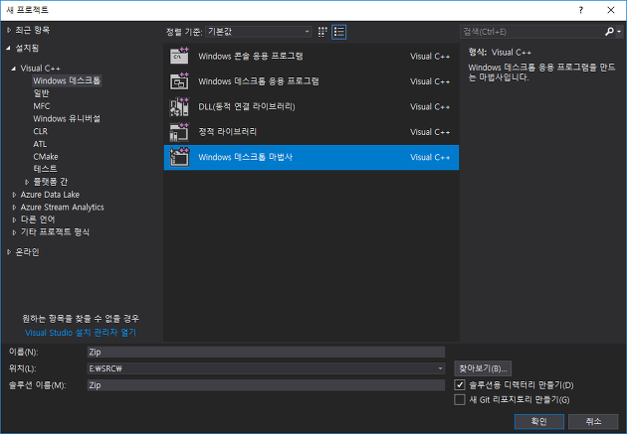Screen dimensions: 627x434
Task: Switch to medium icons list view
Action: [338, 32]
